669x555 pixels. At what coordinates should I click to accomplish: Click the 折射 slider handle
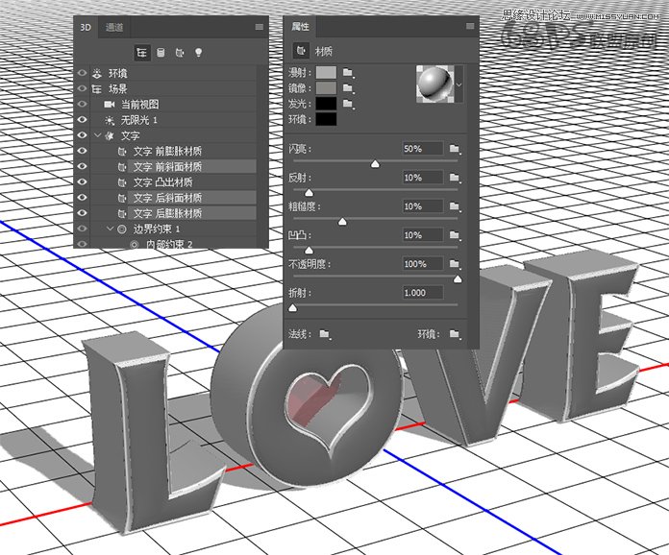(x=292, y=308)
